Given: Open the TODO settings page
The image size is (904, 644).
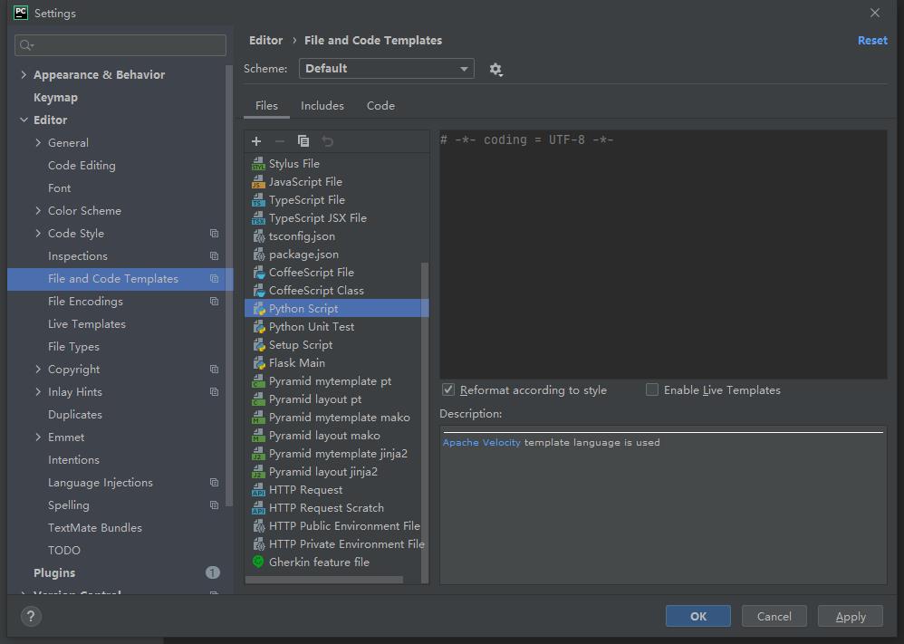Looking at the screenshot, I should pyautogui.click(x=64, y=551).
